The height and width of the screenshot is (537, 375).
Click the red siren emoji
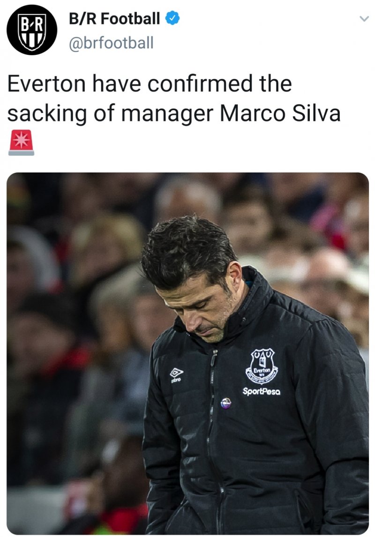[21, 142]
